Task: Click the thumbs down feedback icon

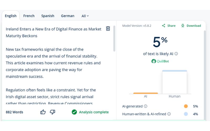Action: coord(52,112)
